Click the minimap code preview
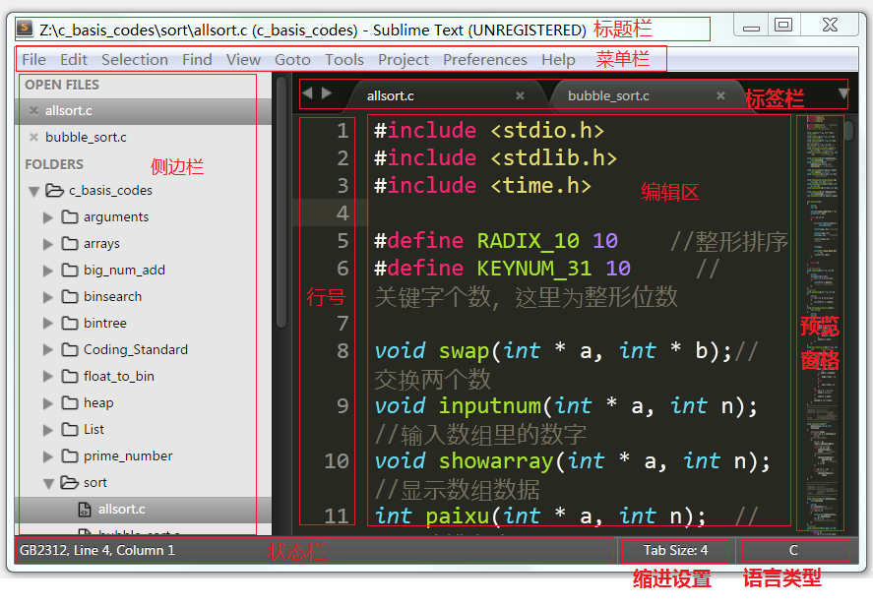The image size is (873, 606). 819,295
